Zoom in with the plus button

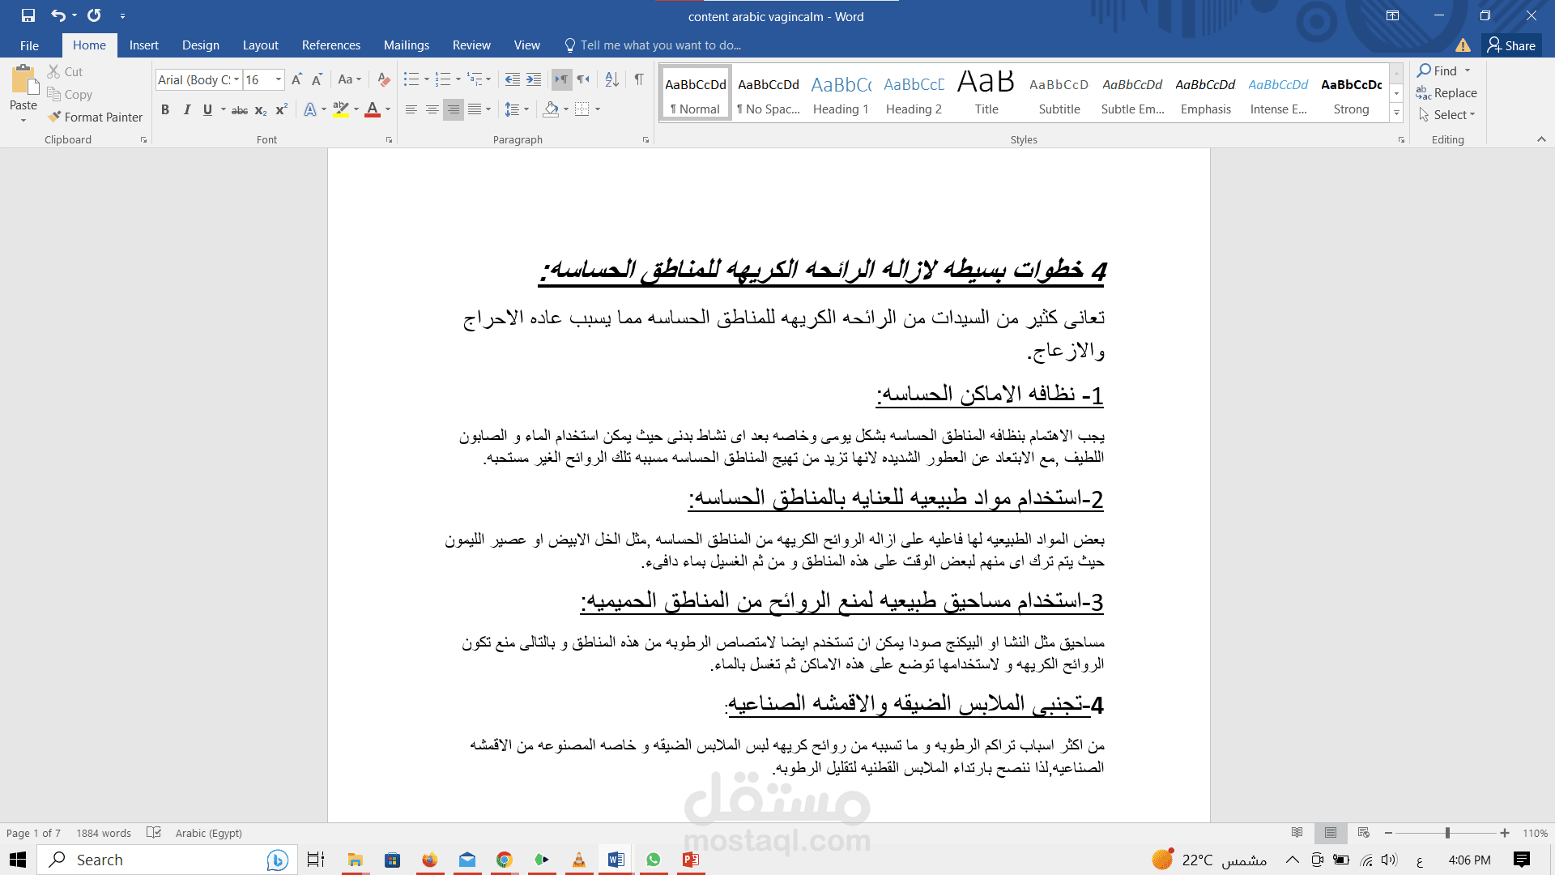tap(1505, 833)
